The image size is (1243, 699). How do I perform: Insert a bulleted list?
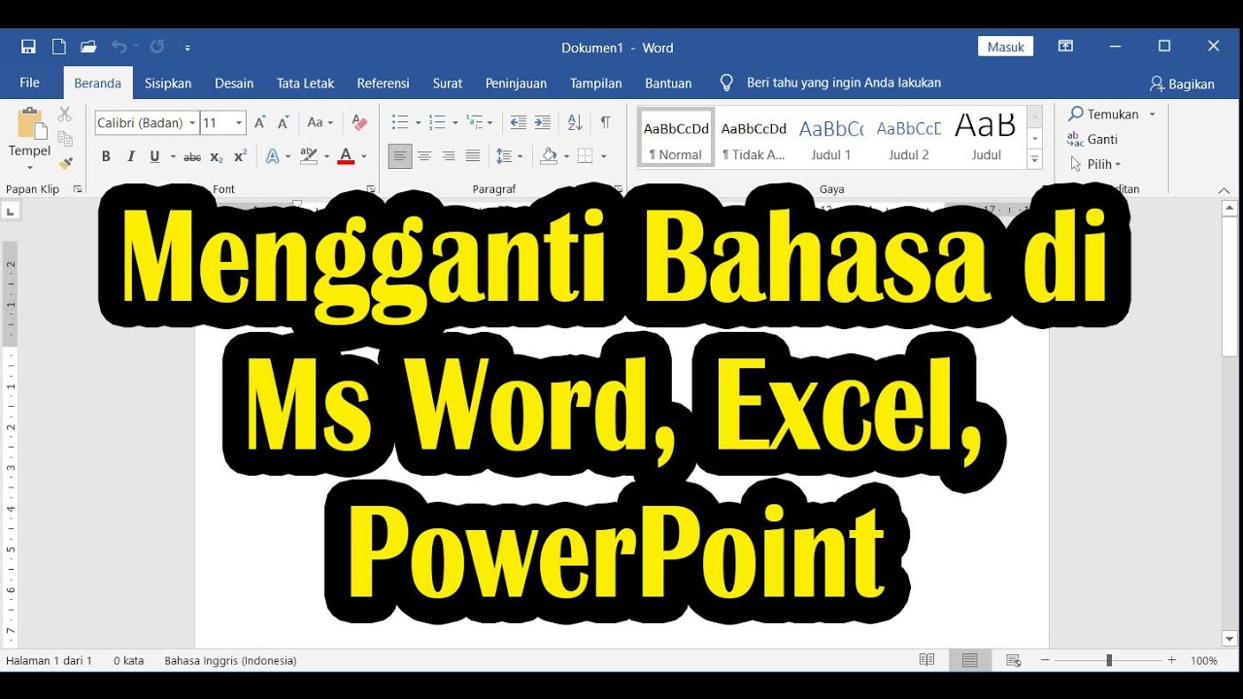click(x=400, y=122)
